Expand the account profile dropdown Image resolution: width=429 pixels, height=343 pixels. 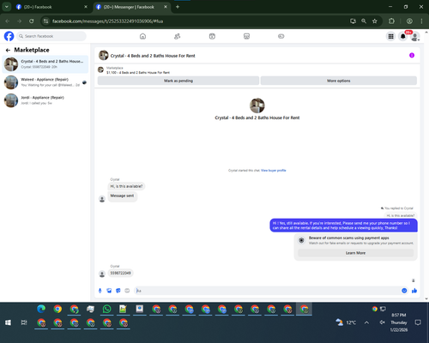point(415,36)
